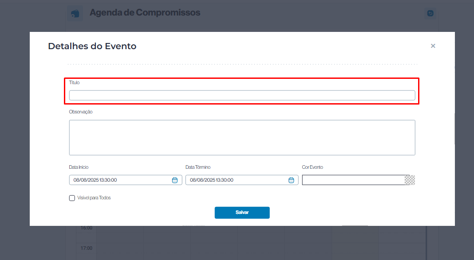The image size is (474, 260).
Task: Enable the Visível para Todos checkbox
Action: (72, 198)
